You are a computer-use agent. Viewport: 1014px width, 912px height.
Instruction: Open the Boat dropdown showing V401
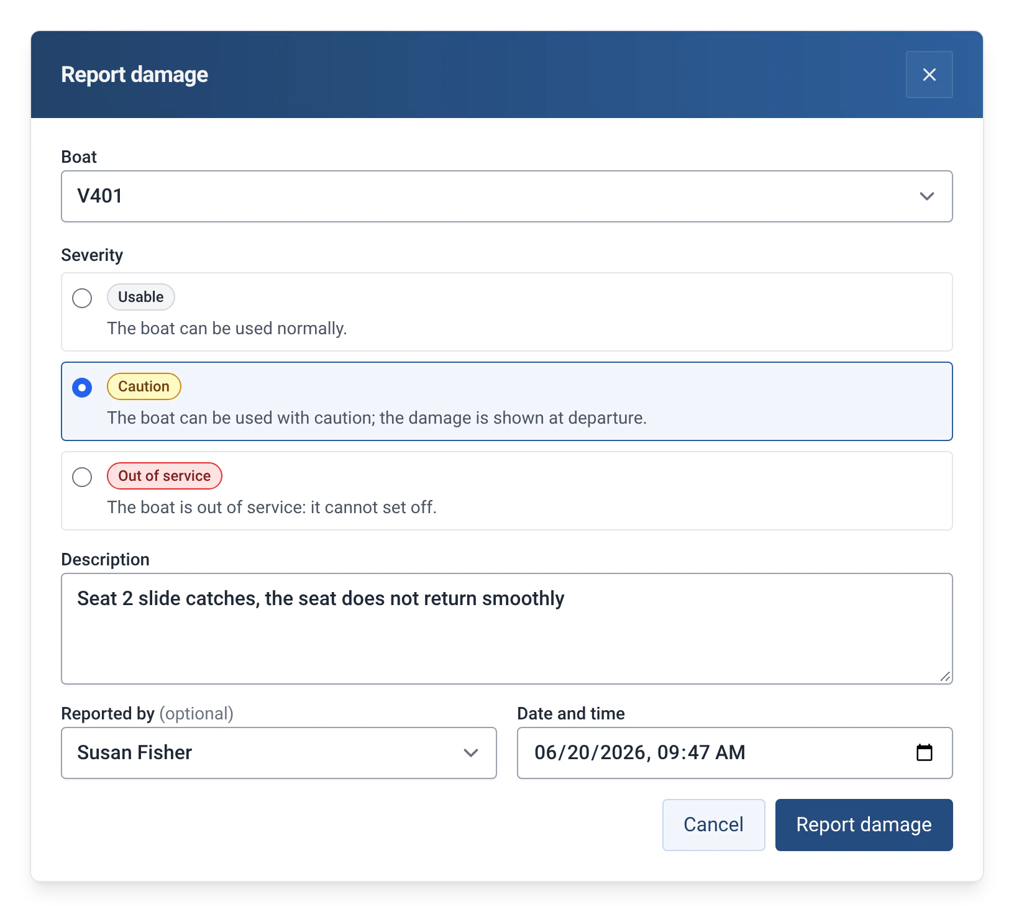point(507,196)
